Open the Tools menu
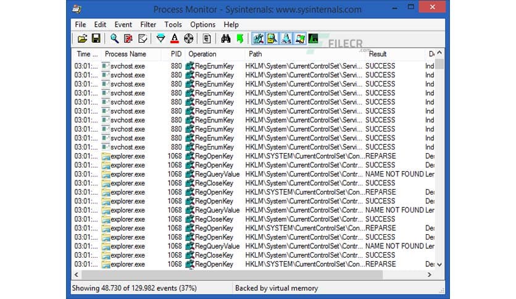The height and width of the screenshot is (299, 516). click(x=173, y=25)
